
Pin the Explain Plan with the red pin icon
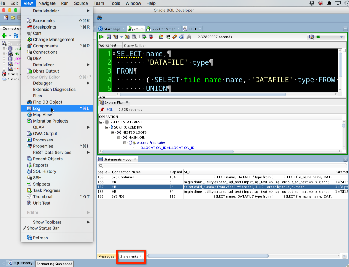[102, 109]
